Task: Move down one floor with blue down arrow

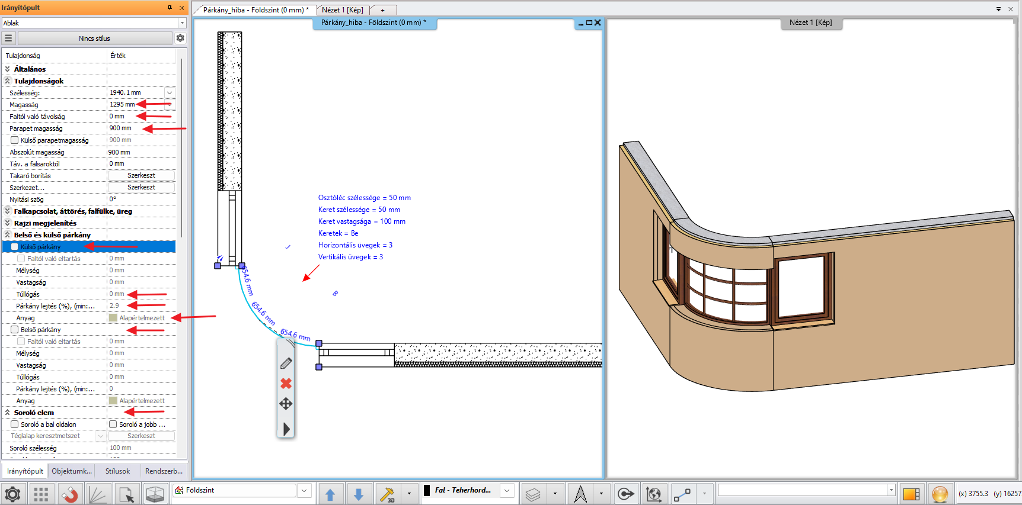Action: (359, 494)
